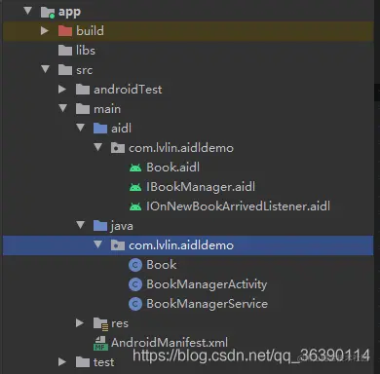Click the AndroidManifest.xml manifest file icon
The width and height of the screenshot is (380, 374).
[100, 343]
